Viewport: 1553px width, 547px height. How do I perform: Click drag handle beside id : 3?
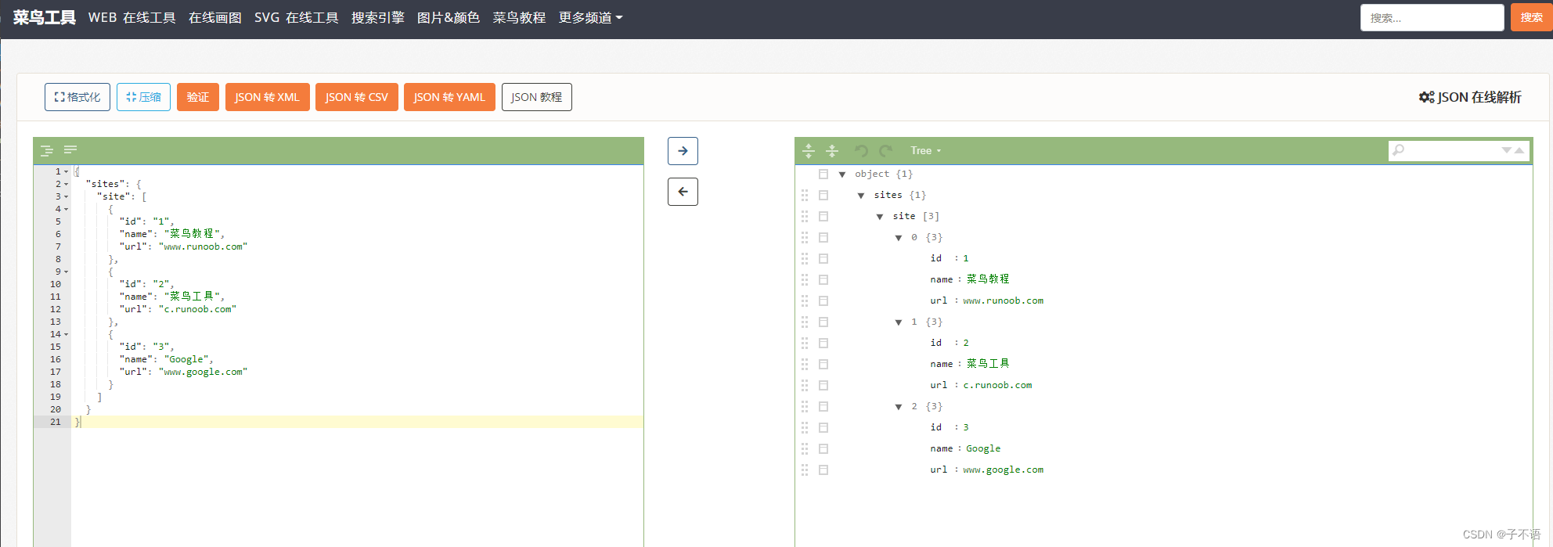tap(805, 427)
